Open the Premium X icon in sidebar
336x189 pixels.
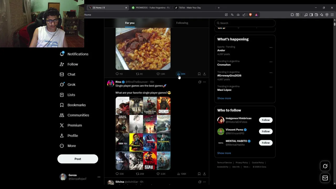coord(62,125)
